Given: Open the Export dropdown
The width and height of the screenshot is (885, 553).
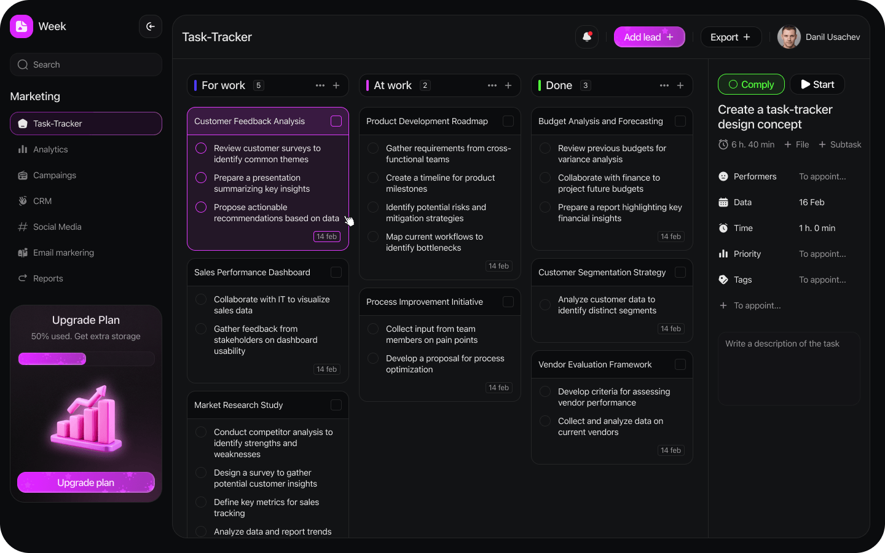Looking at the screenshot, I should pyautogui.click(x=731, y=37).
